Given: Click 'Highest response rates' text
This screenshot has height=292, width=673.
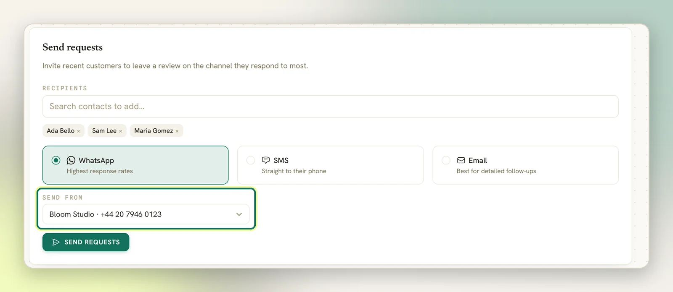Looking at the screenshot, I should 100,171.
